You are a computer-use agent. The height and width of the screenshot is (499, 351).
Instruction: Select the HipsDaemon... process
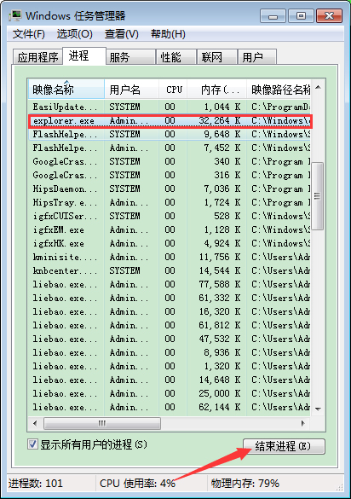click(170, 189)
